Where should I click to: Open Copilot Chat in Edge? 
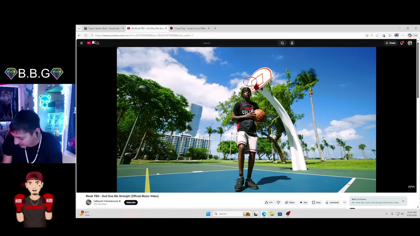coord(412,35)
